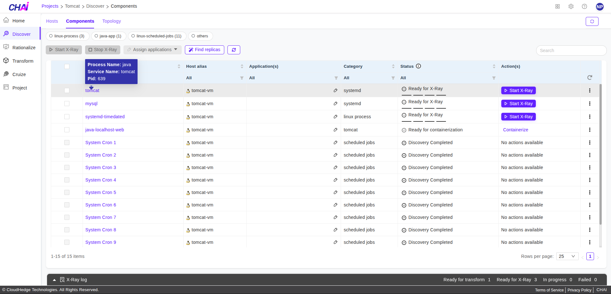Open the more actions menu for mysql
The height and width of the screenshot is (294, 611).
tap(590, 104)
